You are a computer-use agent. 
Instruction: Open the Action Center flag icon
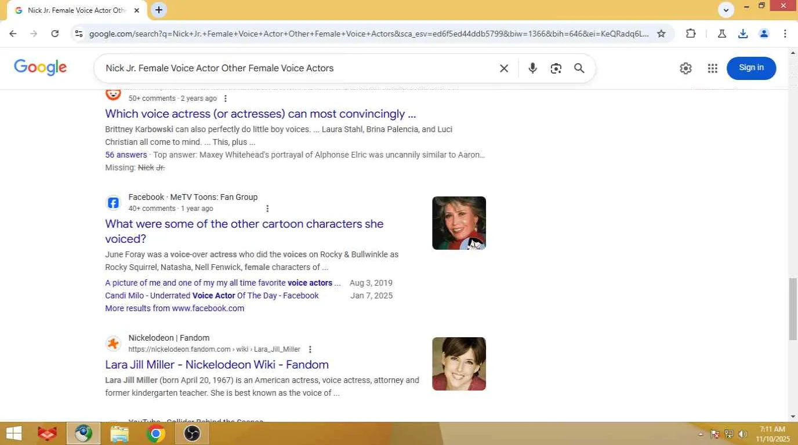point(715,434)
